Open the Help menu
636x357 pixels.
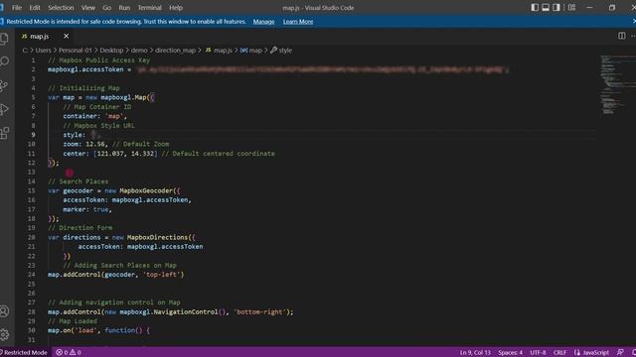[x=176, y=8]
